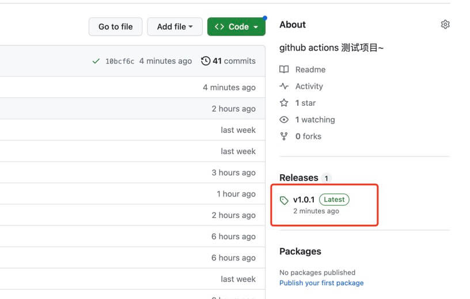Click the green check status icon
The image size is (470, 299).
point(96,61)
